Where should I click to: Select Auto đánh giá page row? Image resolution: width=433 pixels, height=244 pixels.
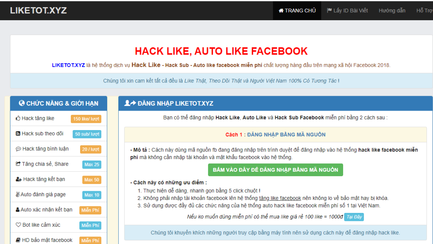click(59, 194)
